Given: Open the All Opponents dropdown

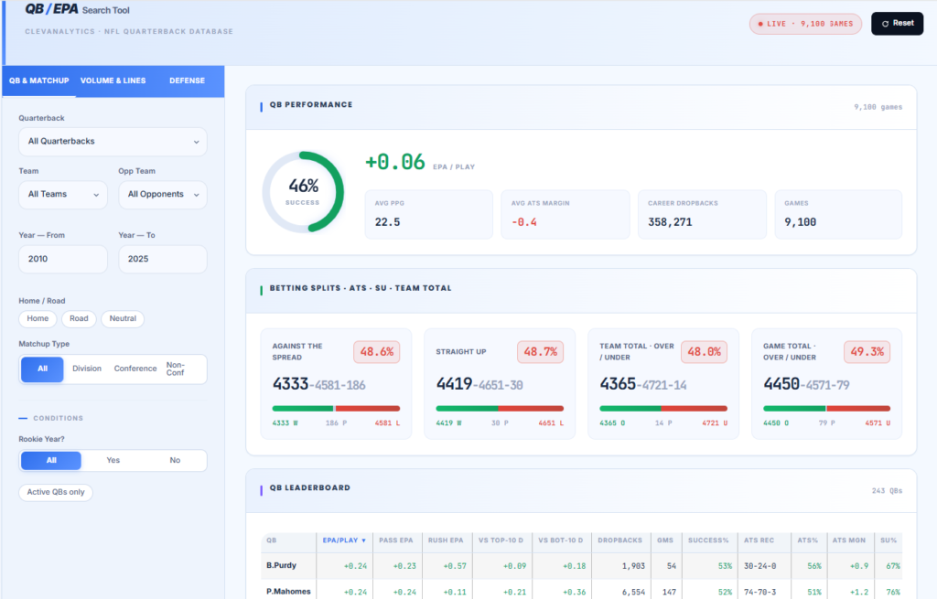Looking at the screenshot, I should pos(163,195).
